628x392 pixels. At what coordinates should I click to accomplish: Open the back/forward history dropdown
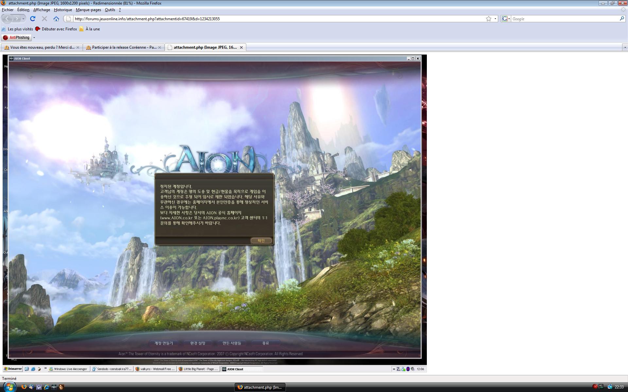click(23, 19)
